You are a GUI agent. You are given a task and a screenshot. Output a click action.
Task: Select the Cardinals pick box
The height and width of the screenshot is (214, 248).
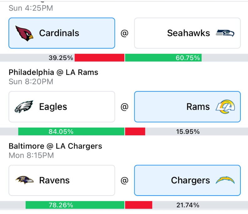tap(62, 33)
